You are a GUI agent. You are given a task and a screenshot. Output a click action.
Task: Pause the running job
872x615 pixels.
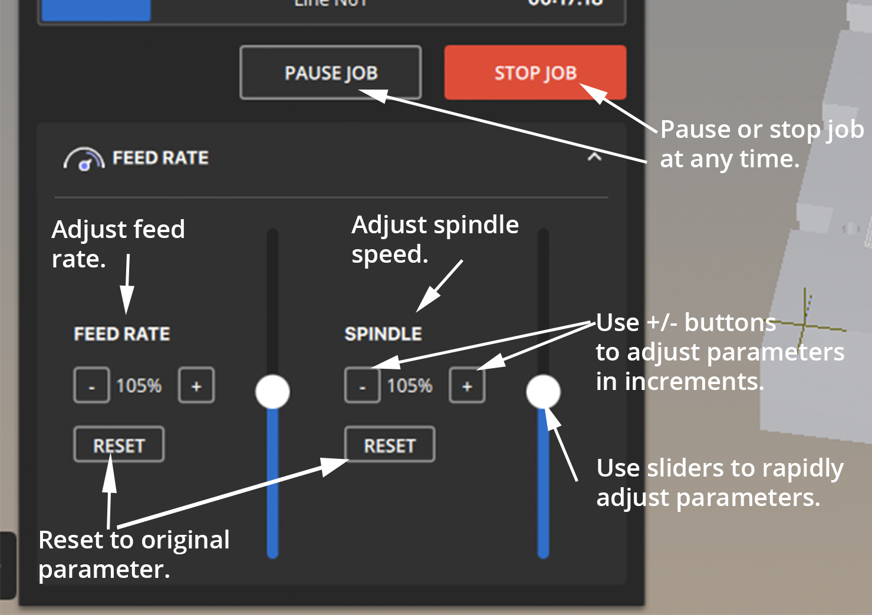331,72
